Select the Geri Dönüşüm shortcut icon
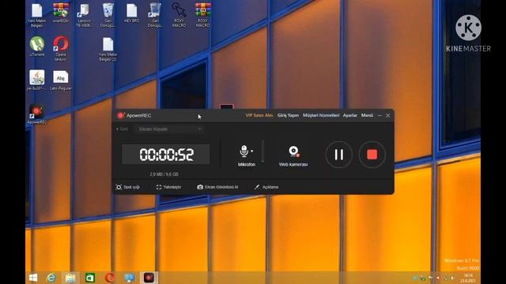506x284 pixels. click(x=155, y=15)
